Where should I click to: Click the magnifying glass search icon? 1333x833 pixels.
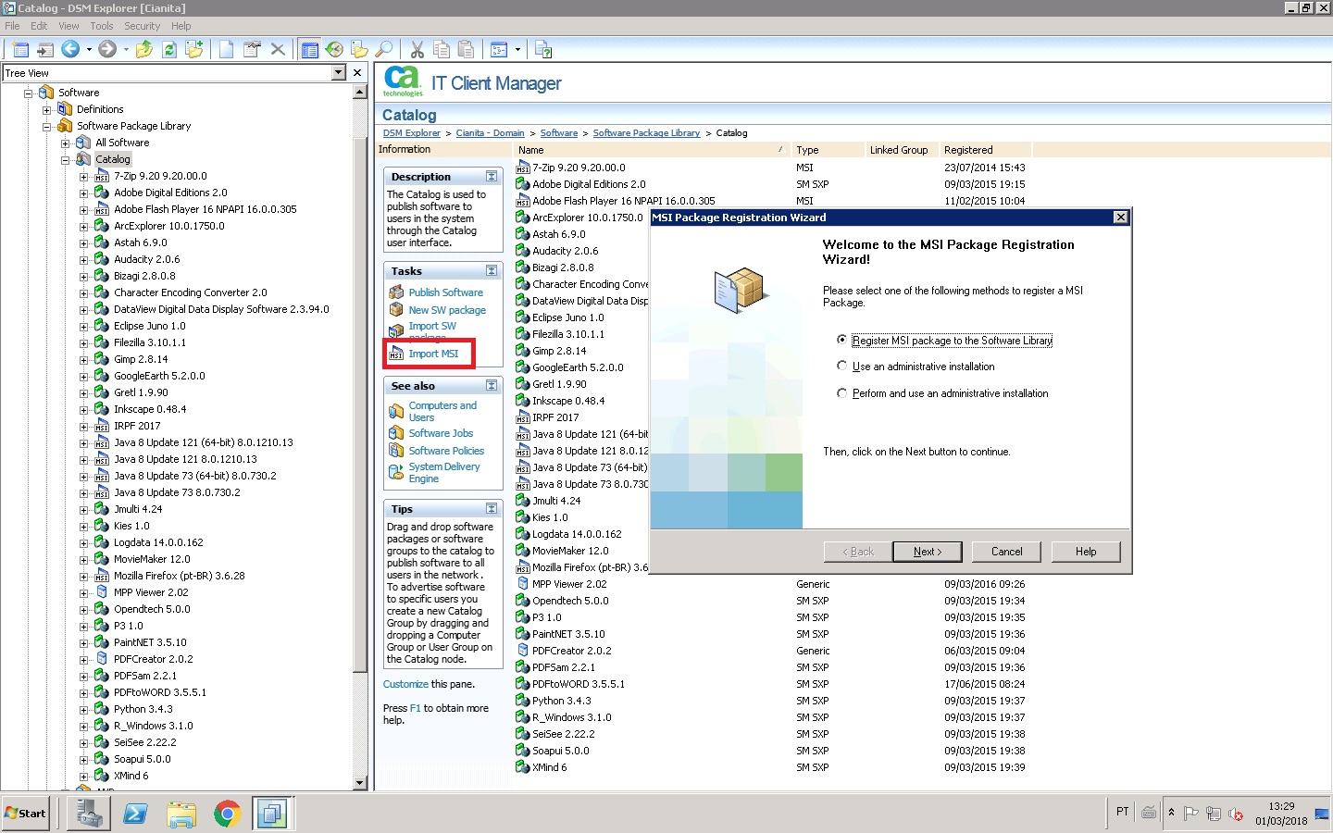point(384,49)
